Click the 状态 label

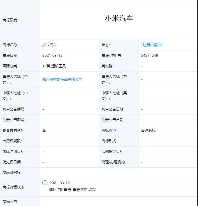coord(106,45)
